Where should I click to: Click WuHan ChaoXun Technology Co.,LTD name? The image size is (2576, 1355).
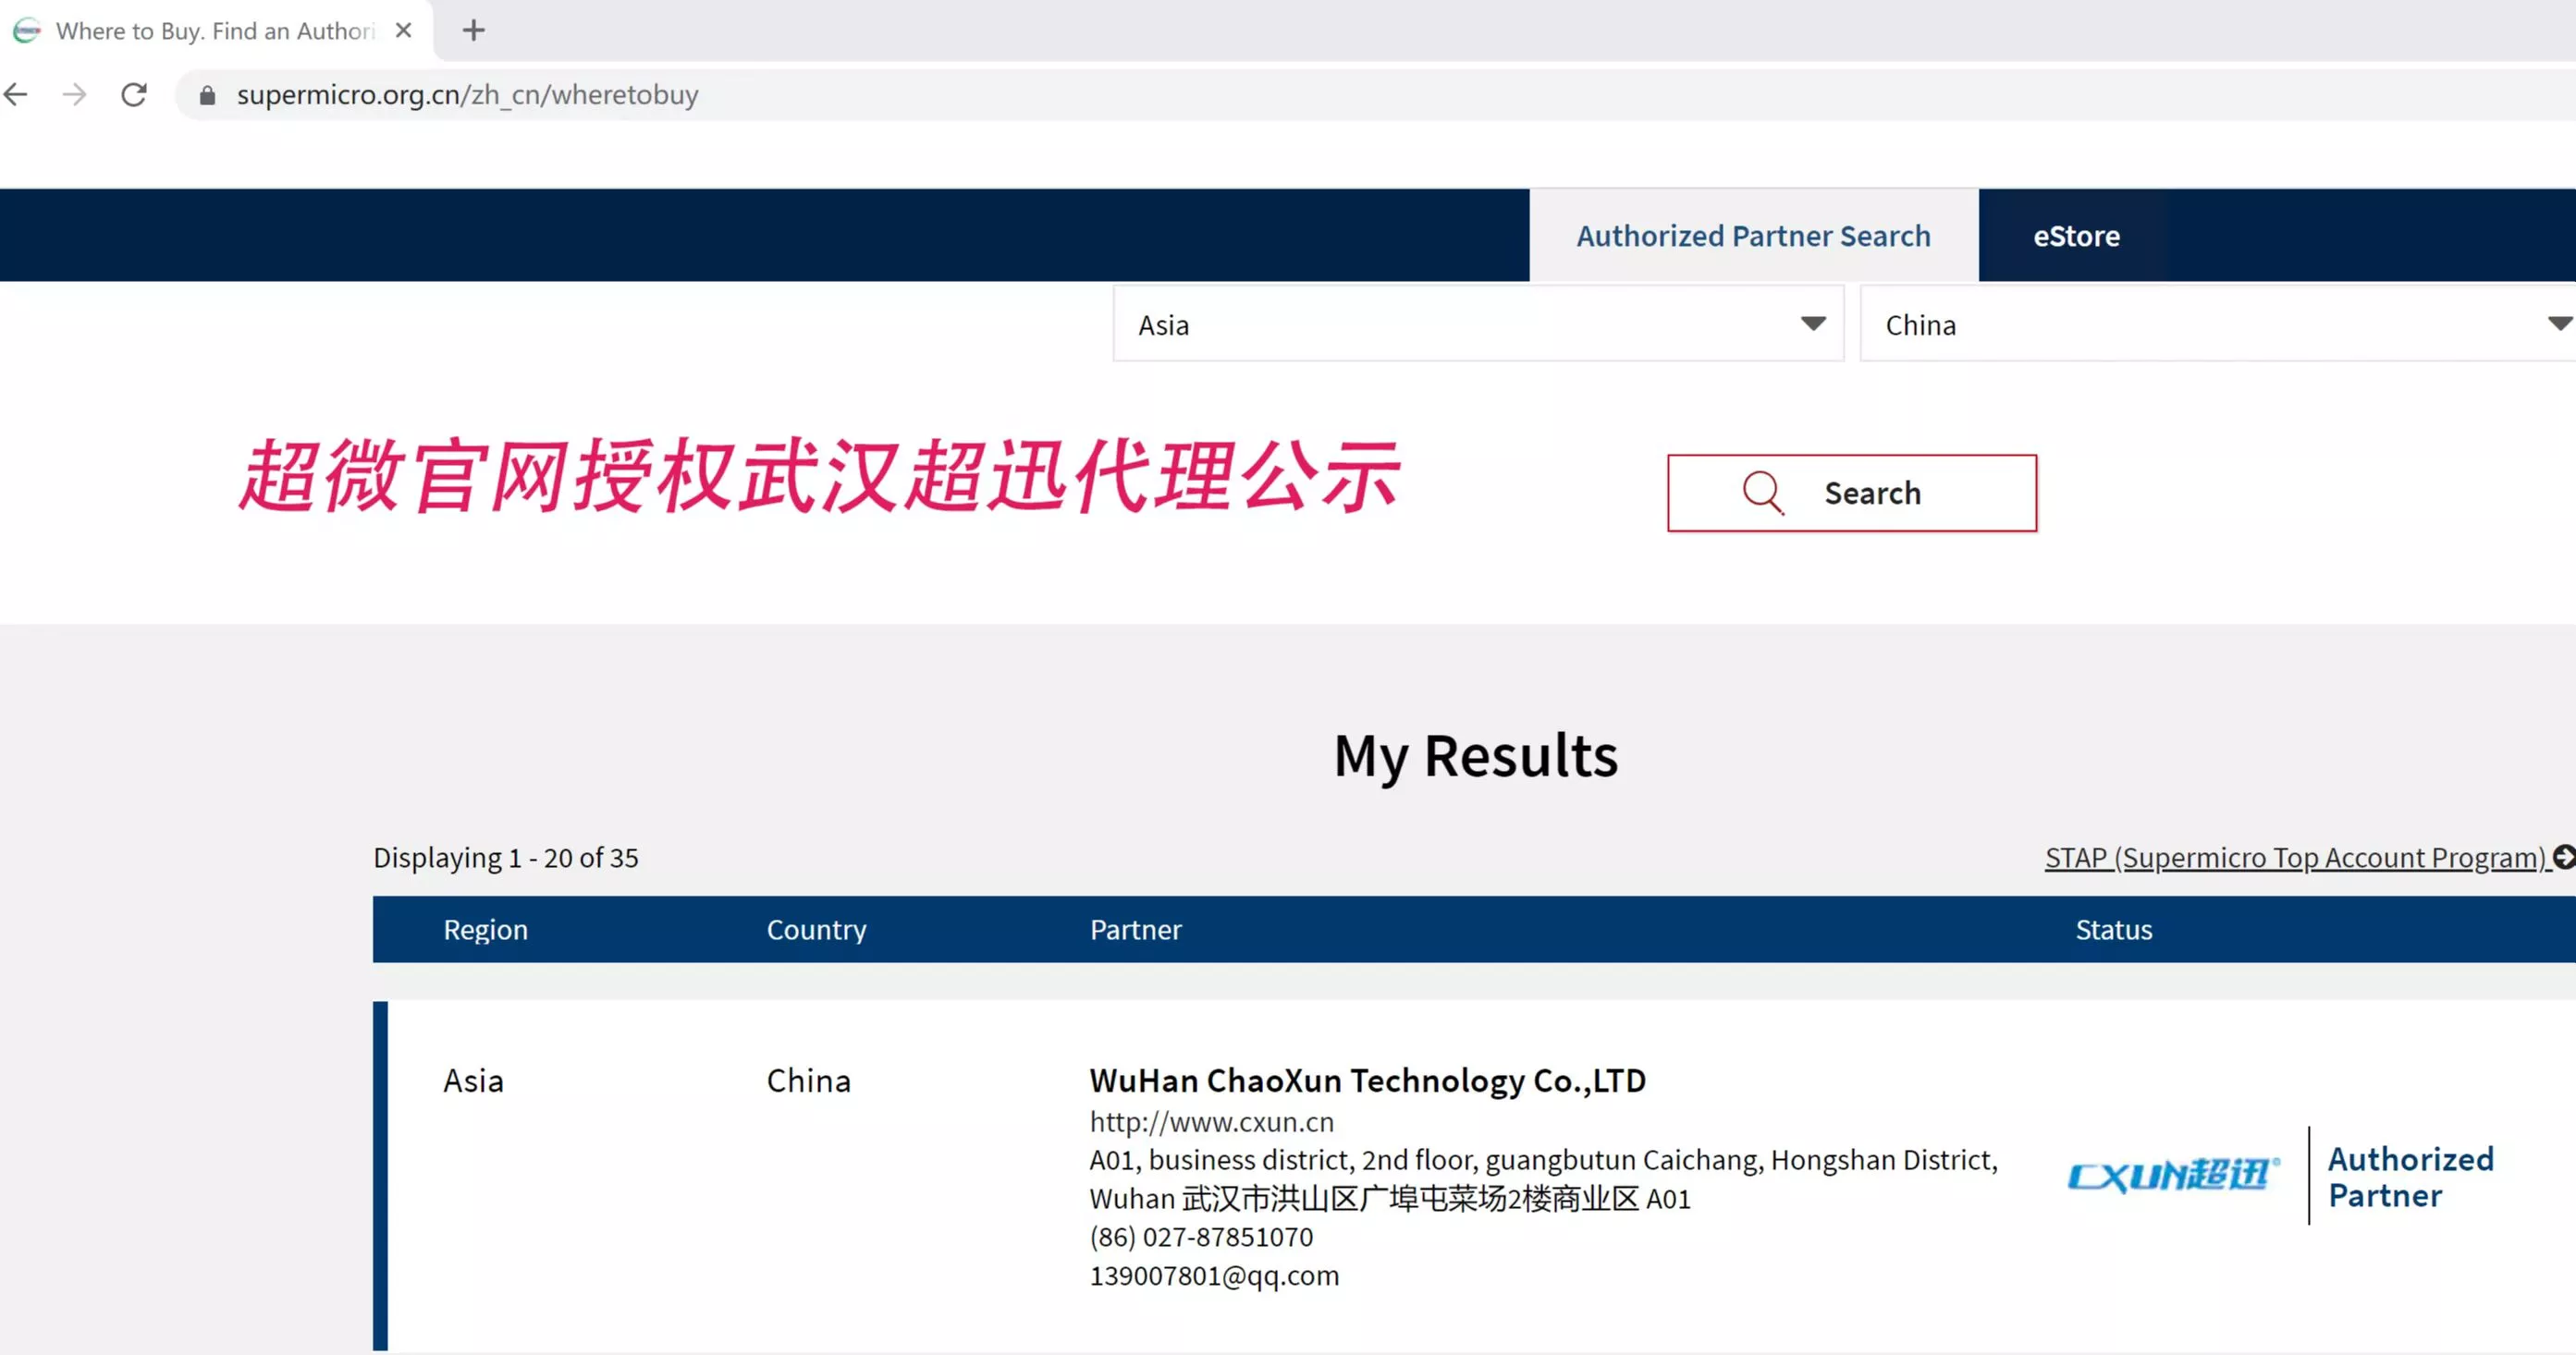(1367, 1081)
